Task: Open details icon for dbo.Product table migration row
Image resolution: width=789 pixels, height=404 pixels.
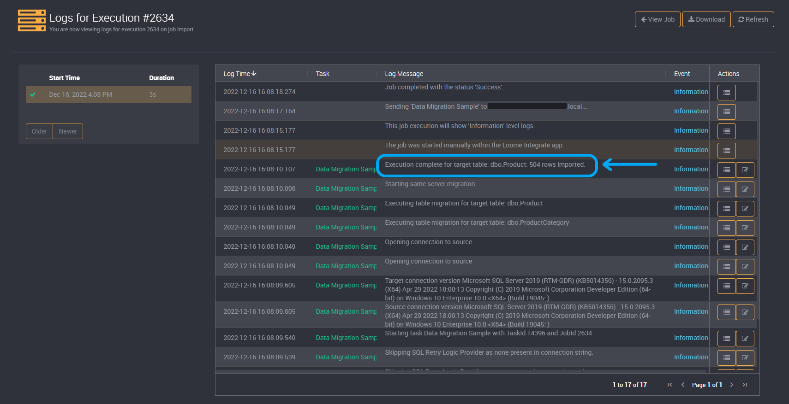Action: click(727, 209)
